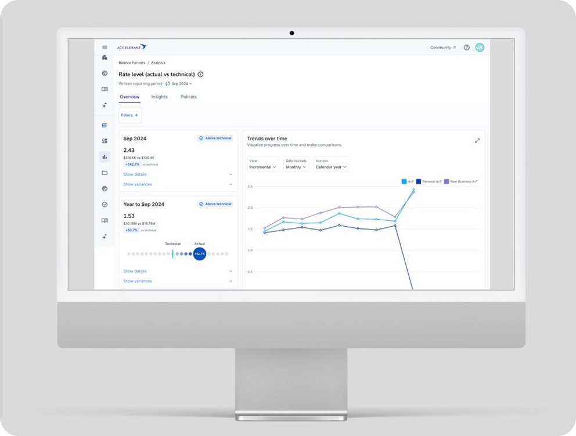Click the bar chart analytics sidebar icon

(105, 157)
